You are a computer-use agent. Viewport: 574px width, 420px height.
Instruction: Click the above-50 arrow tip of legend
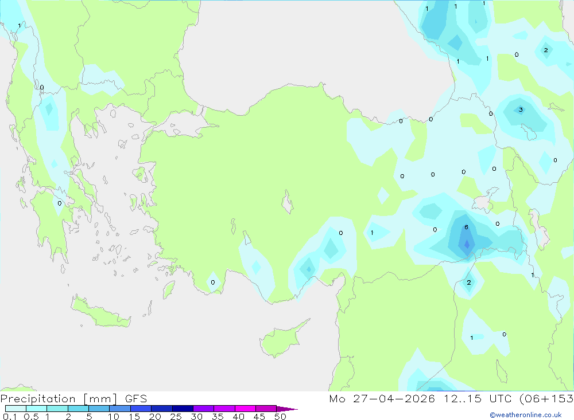click(286, 409)
